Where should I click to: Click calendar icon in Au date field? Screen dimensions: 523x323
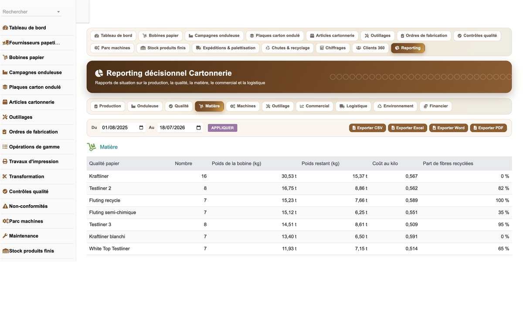[199, 128]
